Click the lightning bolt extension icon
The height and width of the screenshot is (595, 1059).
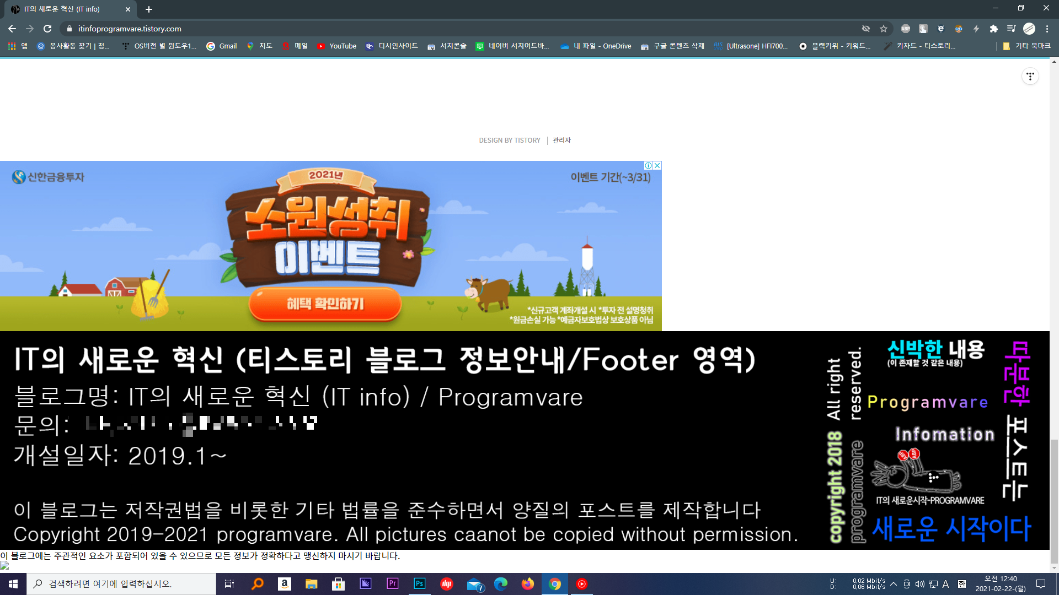pyautogui.click(x=976, y=29)
